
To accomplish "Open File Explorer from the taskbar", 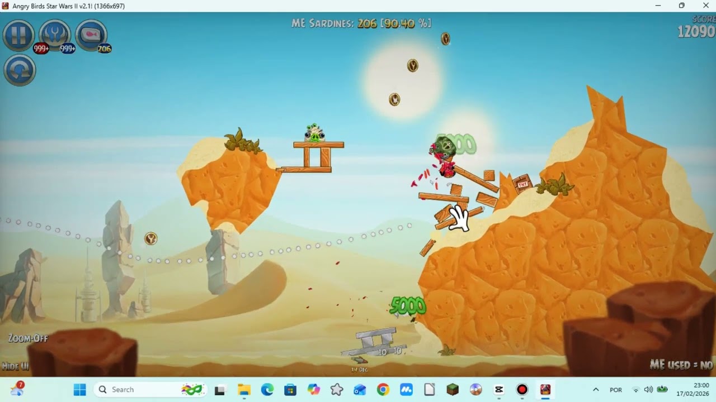I will (243, 390).
